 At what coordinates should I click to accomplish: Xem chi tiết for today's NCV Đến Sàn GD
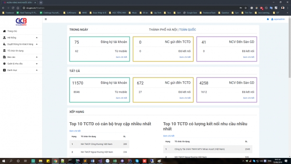(x=248, y=57)
